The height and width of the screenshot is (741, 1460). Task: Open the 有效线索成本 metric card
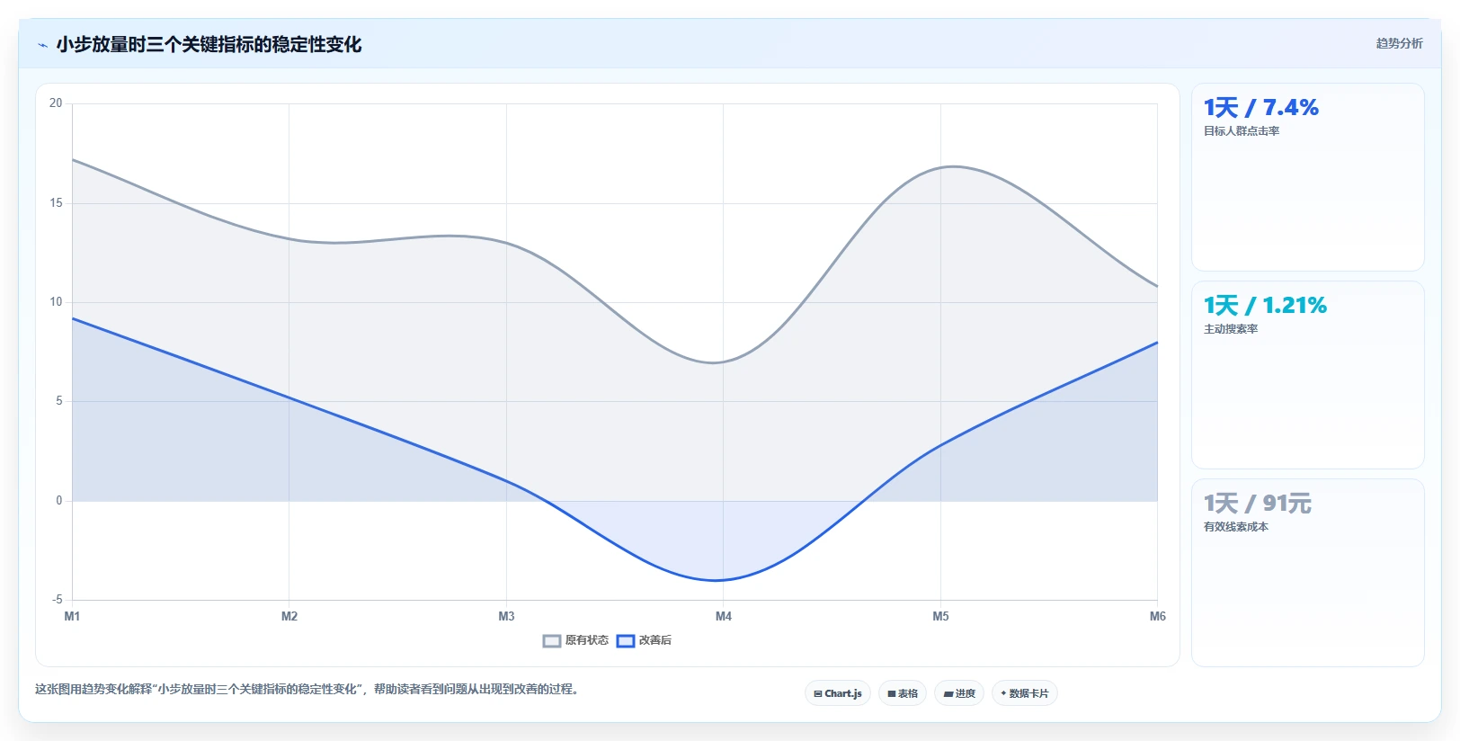coord(1307,573)
